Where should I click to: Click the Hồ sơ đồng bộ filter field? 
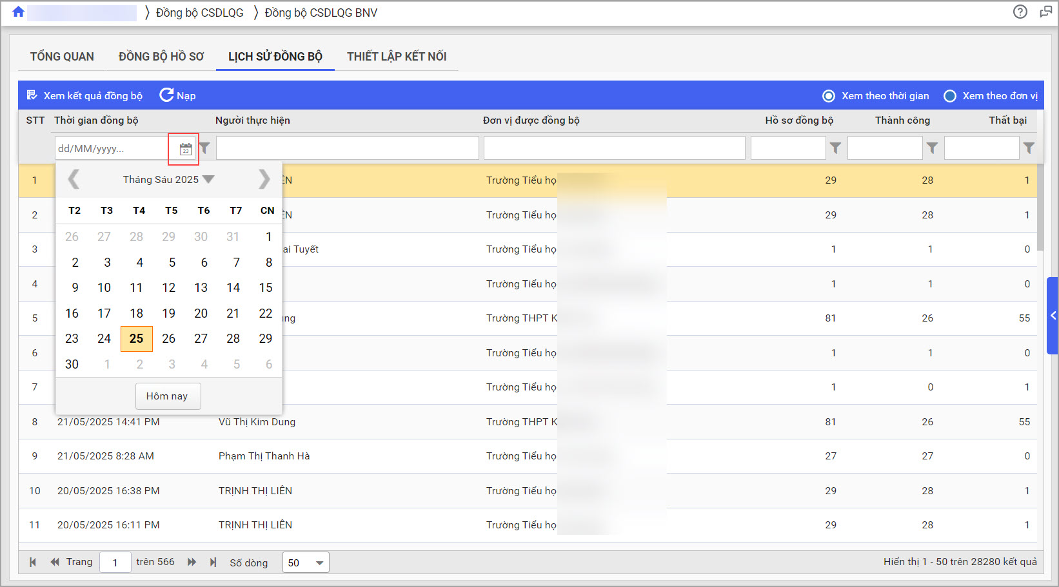click(788, 148)
